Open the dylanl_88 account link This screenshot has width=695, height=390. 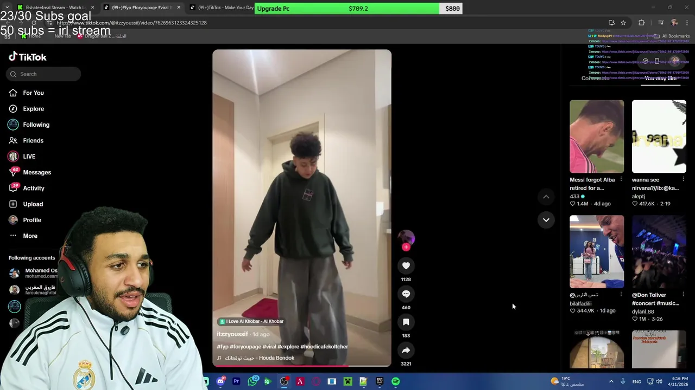tap(643, 312)
